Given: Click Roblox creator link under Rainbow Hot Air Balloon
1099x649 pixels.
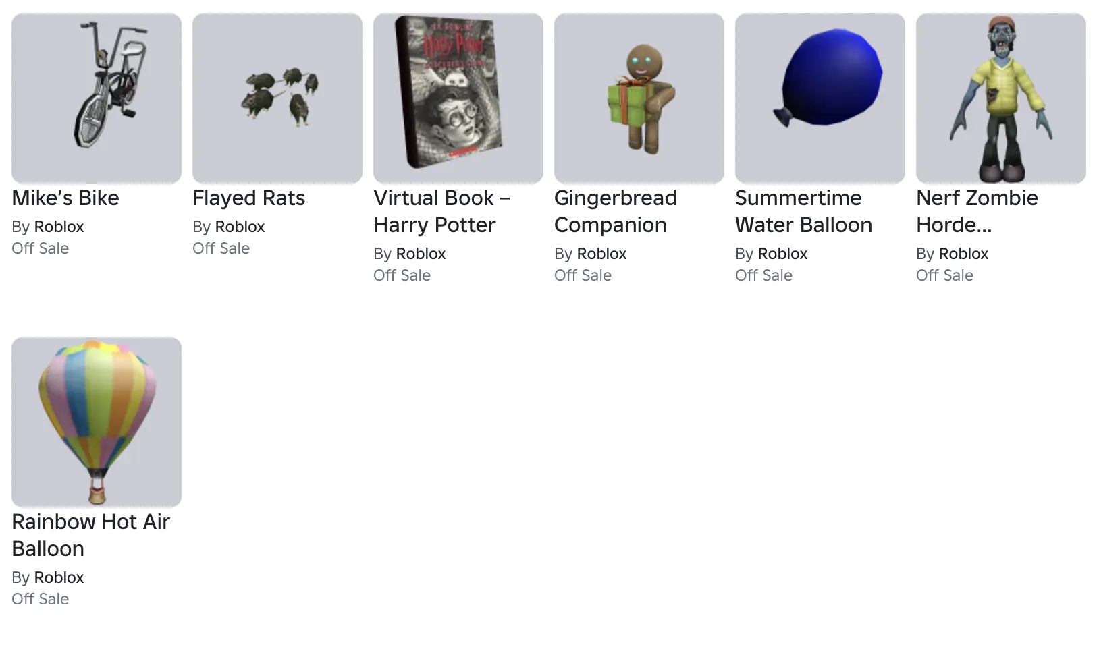Looking at the screenshot, I should [x=59, y=577].
